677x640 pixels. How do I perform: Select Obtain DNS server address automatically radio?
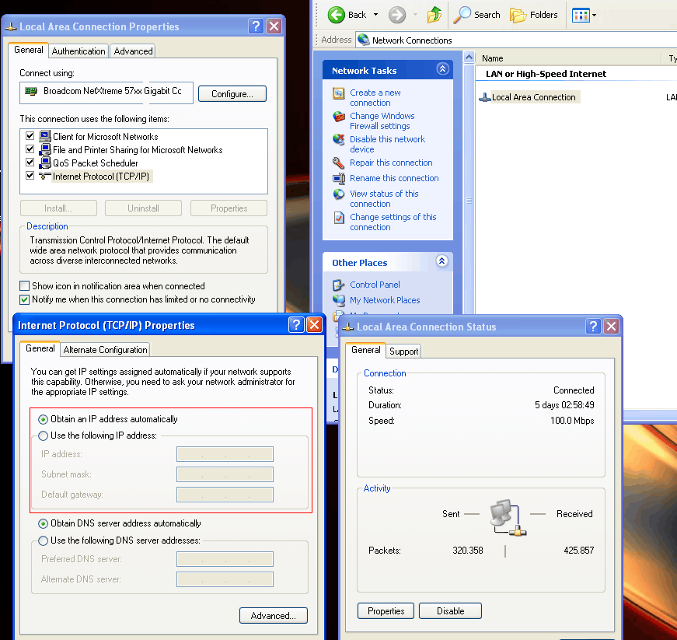point(44,524)
